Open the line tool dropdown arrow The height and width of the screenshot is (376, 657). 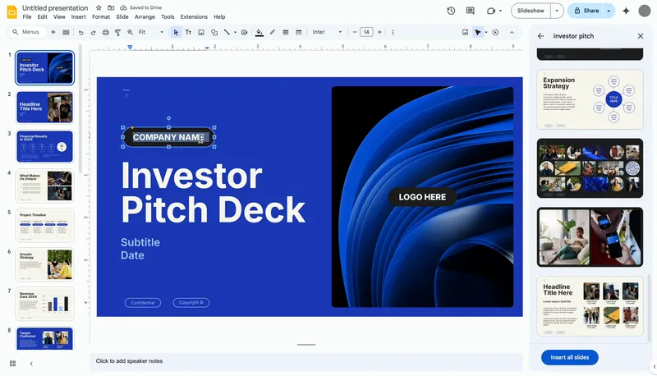(235, 32)
